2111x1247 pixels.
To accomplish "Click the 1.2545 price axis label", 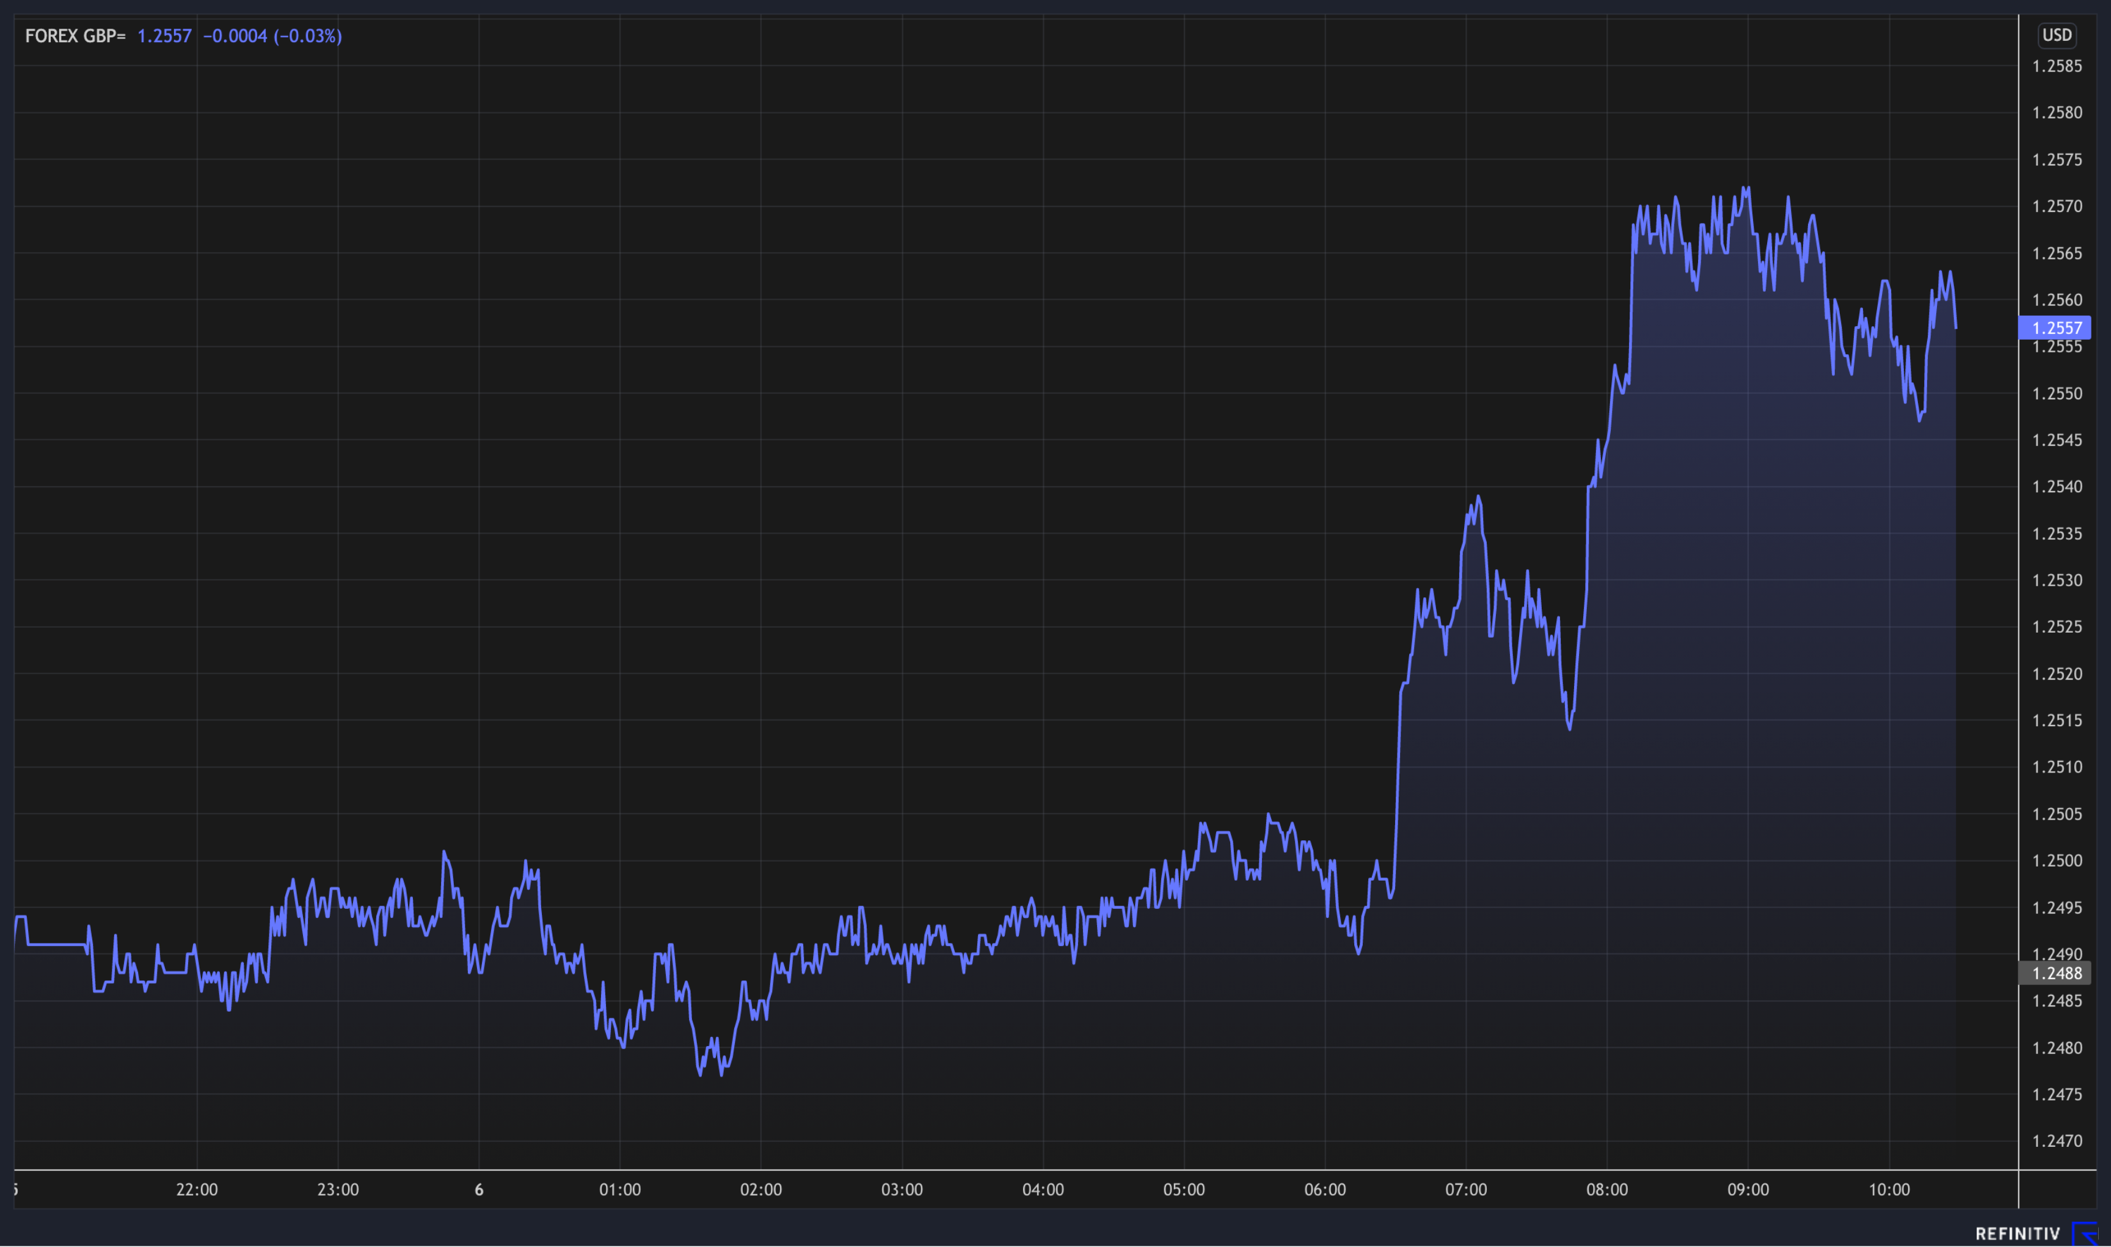I will coord(2057,440).
